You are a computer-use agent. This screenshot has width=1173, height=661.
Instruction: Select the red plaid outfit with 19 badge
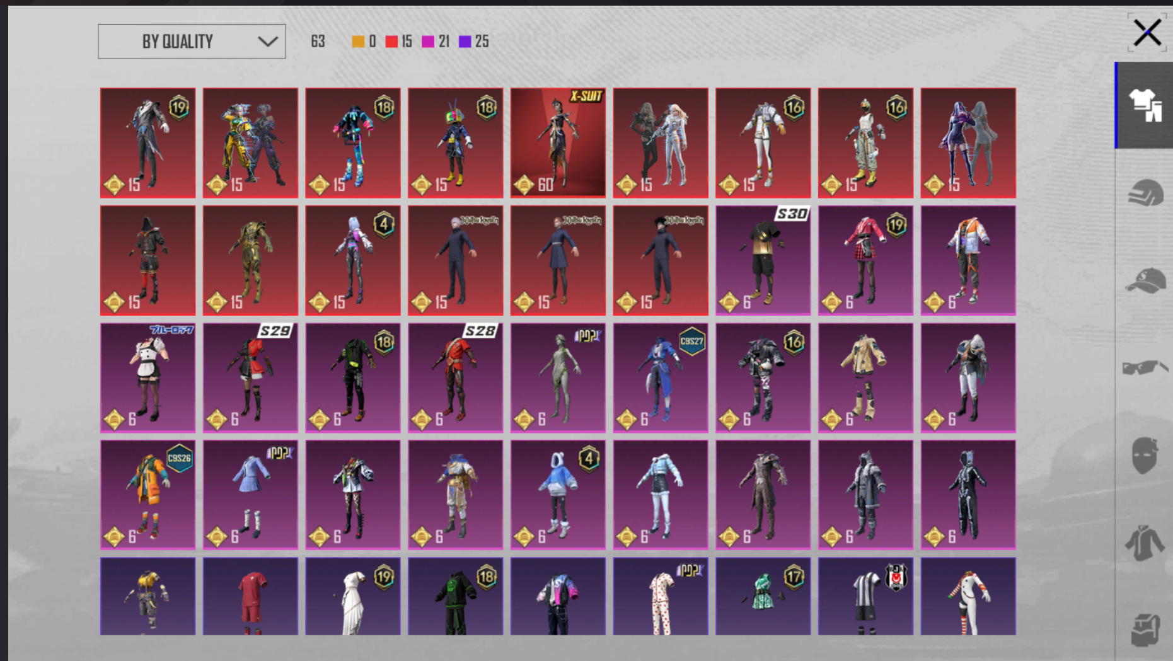point(866,260)
